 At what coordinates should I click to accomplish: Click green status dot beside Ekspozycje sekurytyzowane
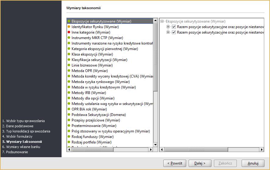[69, 21]
